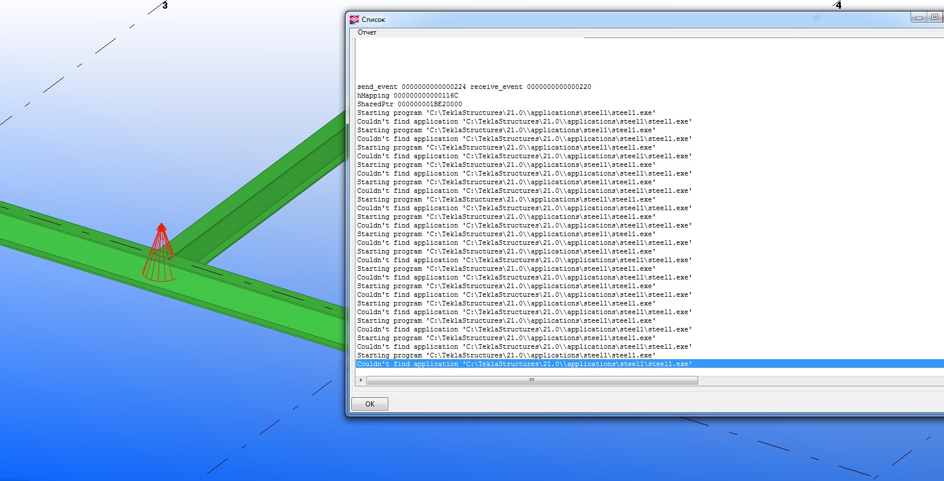Click the Tekla icon in the Список title bar

pos(354,20)
